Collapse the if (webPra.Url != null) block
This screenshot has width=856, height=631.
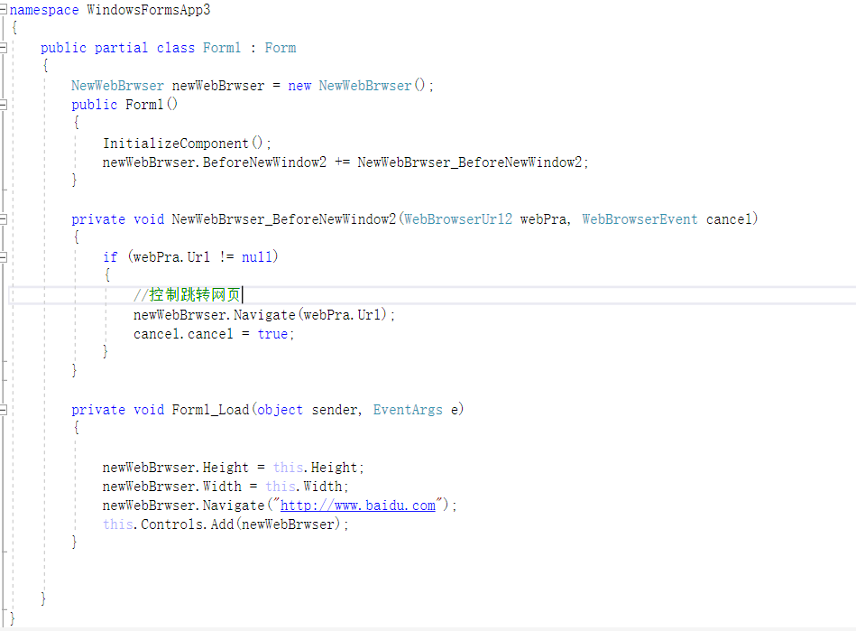tap(3, 257)
